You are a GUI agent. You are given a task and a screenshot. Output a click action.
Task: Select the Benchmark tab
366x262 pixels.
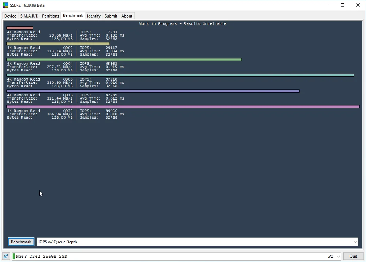(x=73, y=15)
